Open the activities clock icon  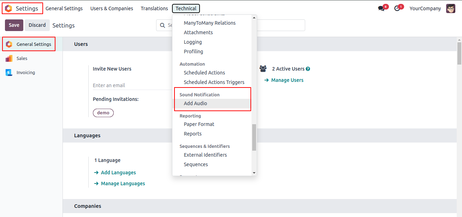(397, 8)
